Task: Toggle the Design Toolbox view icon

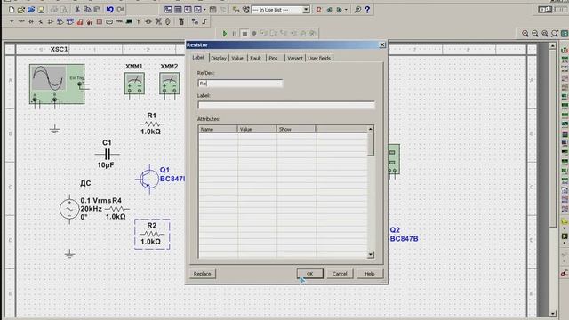Action: pyautogui.click(x=168, y=10)
